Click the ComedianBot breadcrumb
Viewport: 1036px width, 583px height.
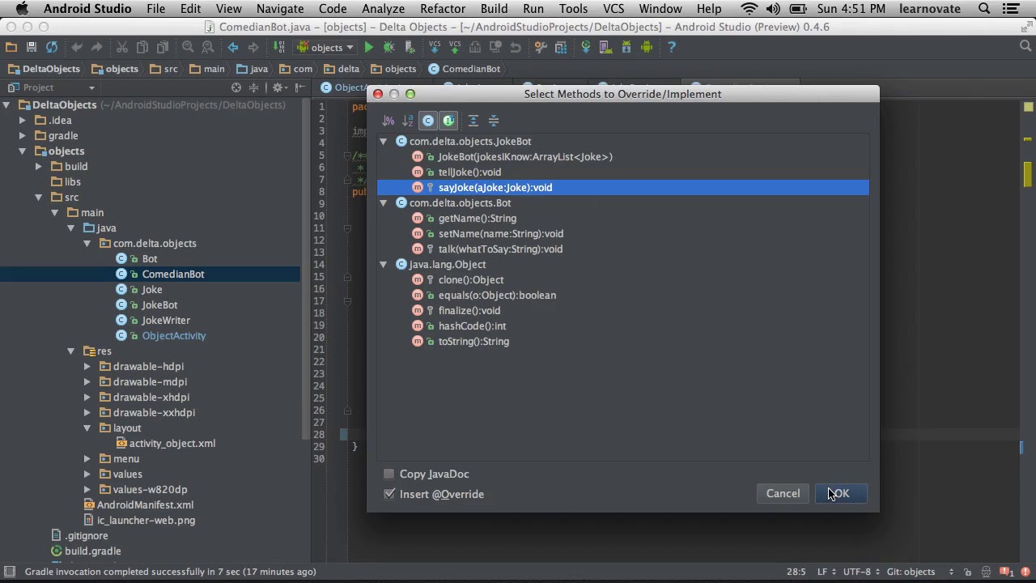coord(465,69)
